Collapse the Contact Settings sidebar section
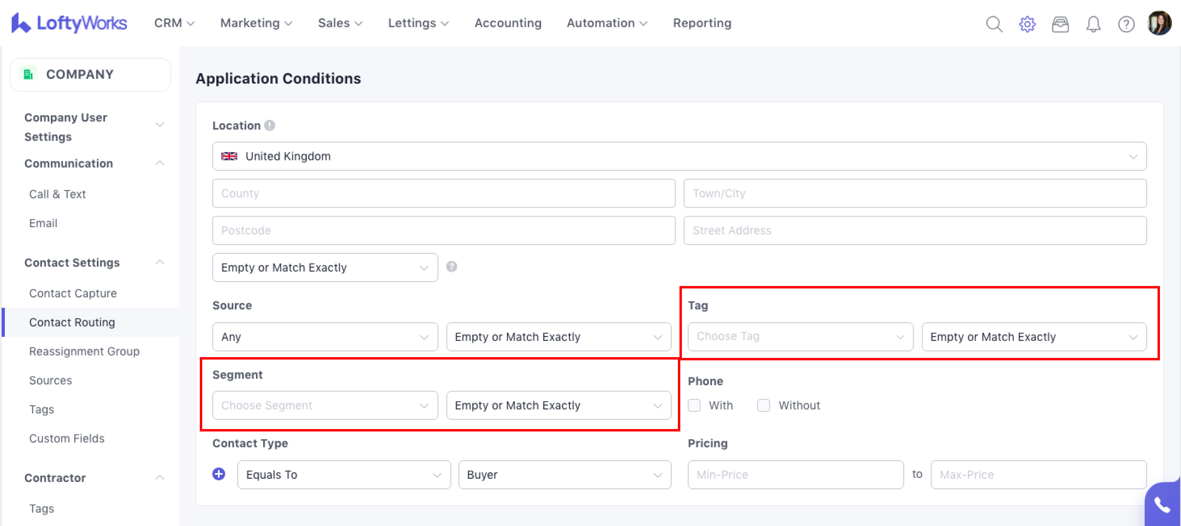1181x526 pixels. coord(159,262)
